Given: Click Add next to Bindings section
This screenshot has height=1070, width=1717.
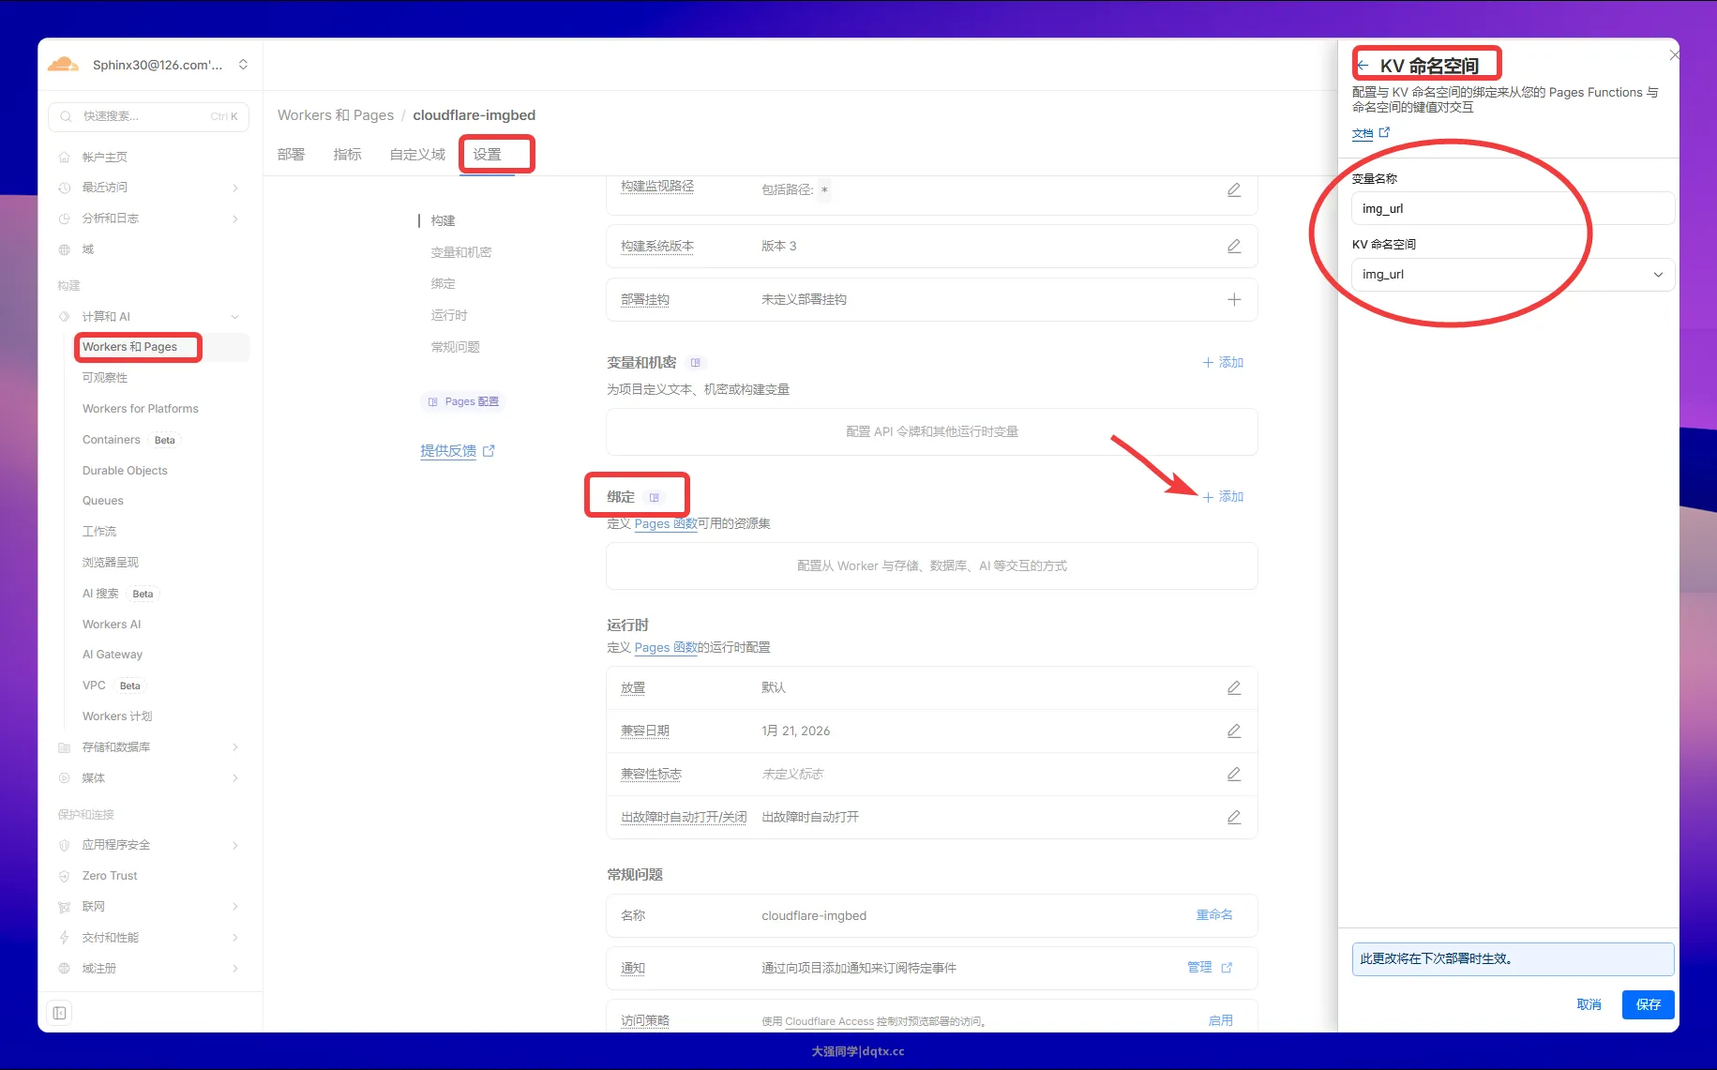Looking at the screenshot, I should tap(1223, 497).
